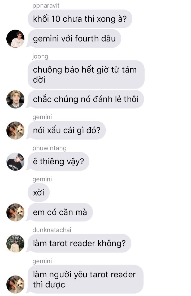Image resolution: width=191 pixels, height=296 pixels.
Task: Select the 'em có căn mà' message
Action: pos(60,212)
